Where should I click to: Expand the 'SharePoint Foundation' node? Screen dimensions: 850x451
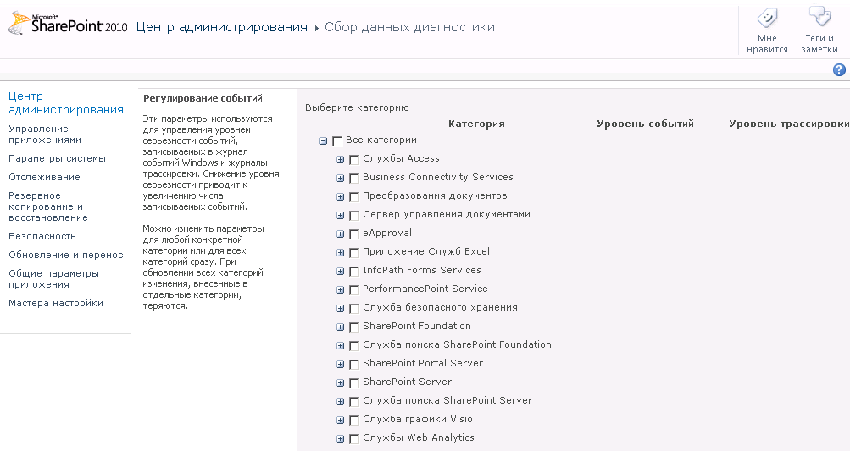tap(341, 327)
